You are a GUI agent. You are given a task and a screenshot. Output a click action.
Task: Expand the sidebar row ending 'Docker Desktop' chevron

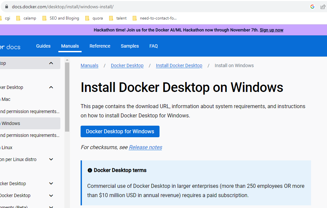tap(51, 195)
